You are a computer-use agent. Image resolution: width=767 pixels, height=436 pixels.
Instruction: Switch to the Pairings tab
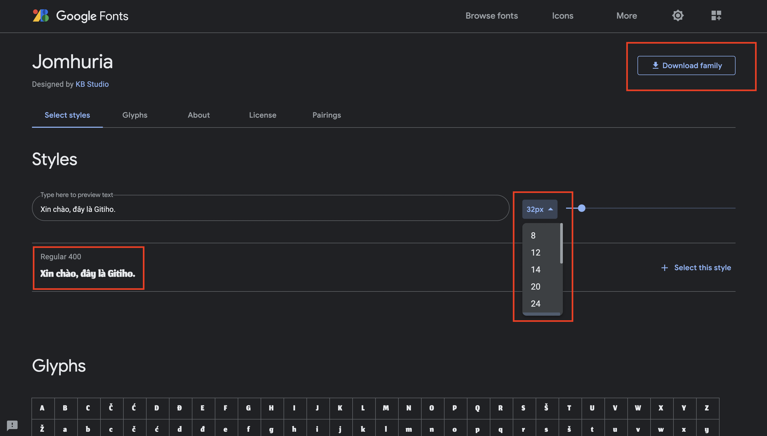coord(327,115)
